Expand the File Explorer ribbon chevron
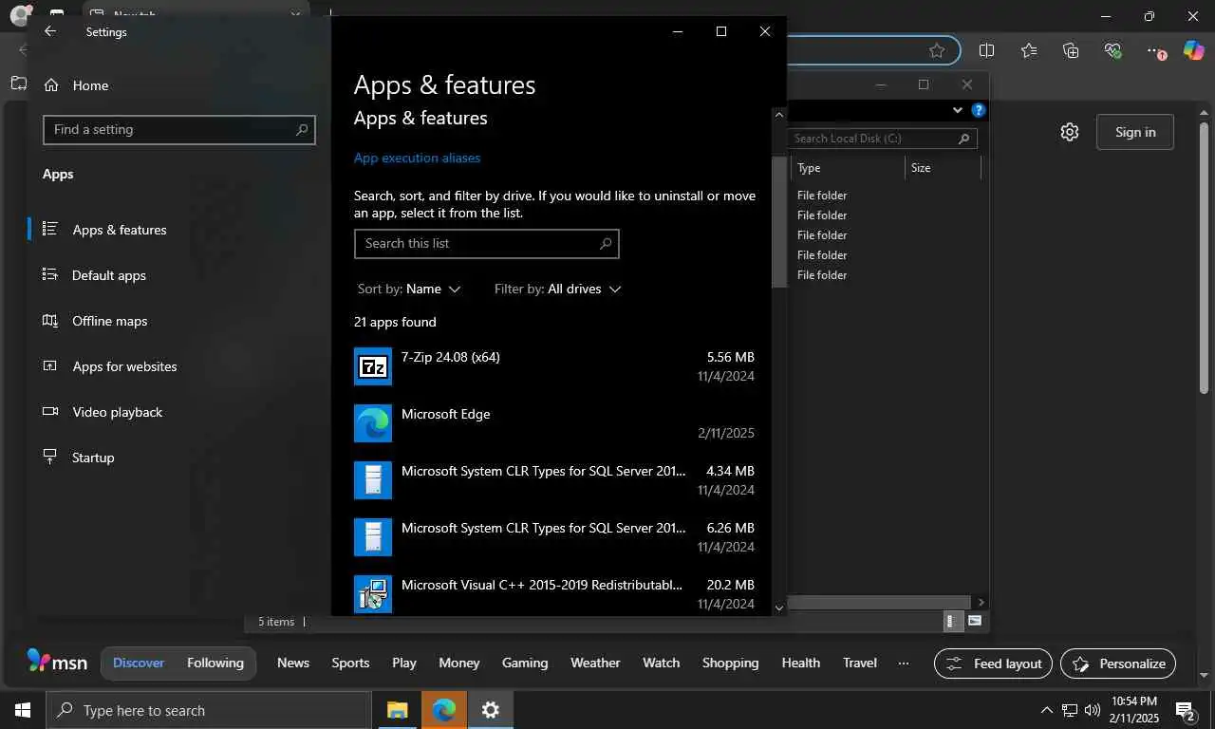The height and width of the screenshot is (729, 1215). [x=958, y=110]
